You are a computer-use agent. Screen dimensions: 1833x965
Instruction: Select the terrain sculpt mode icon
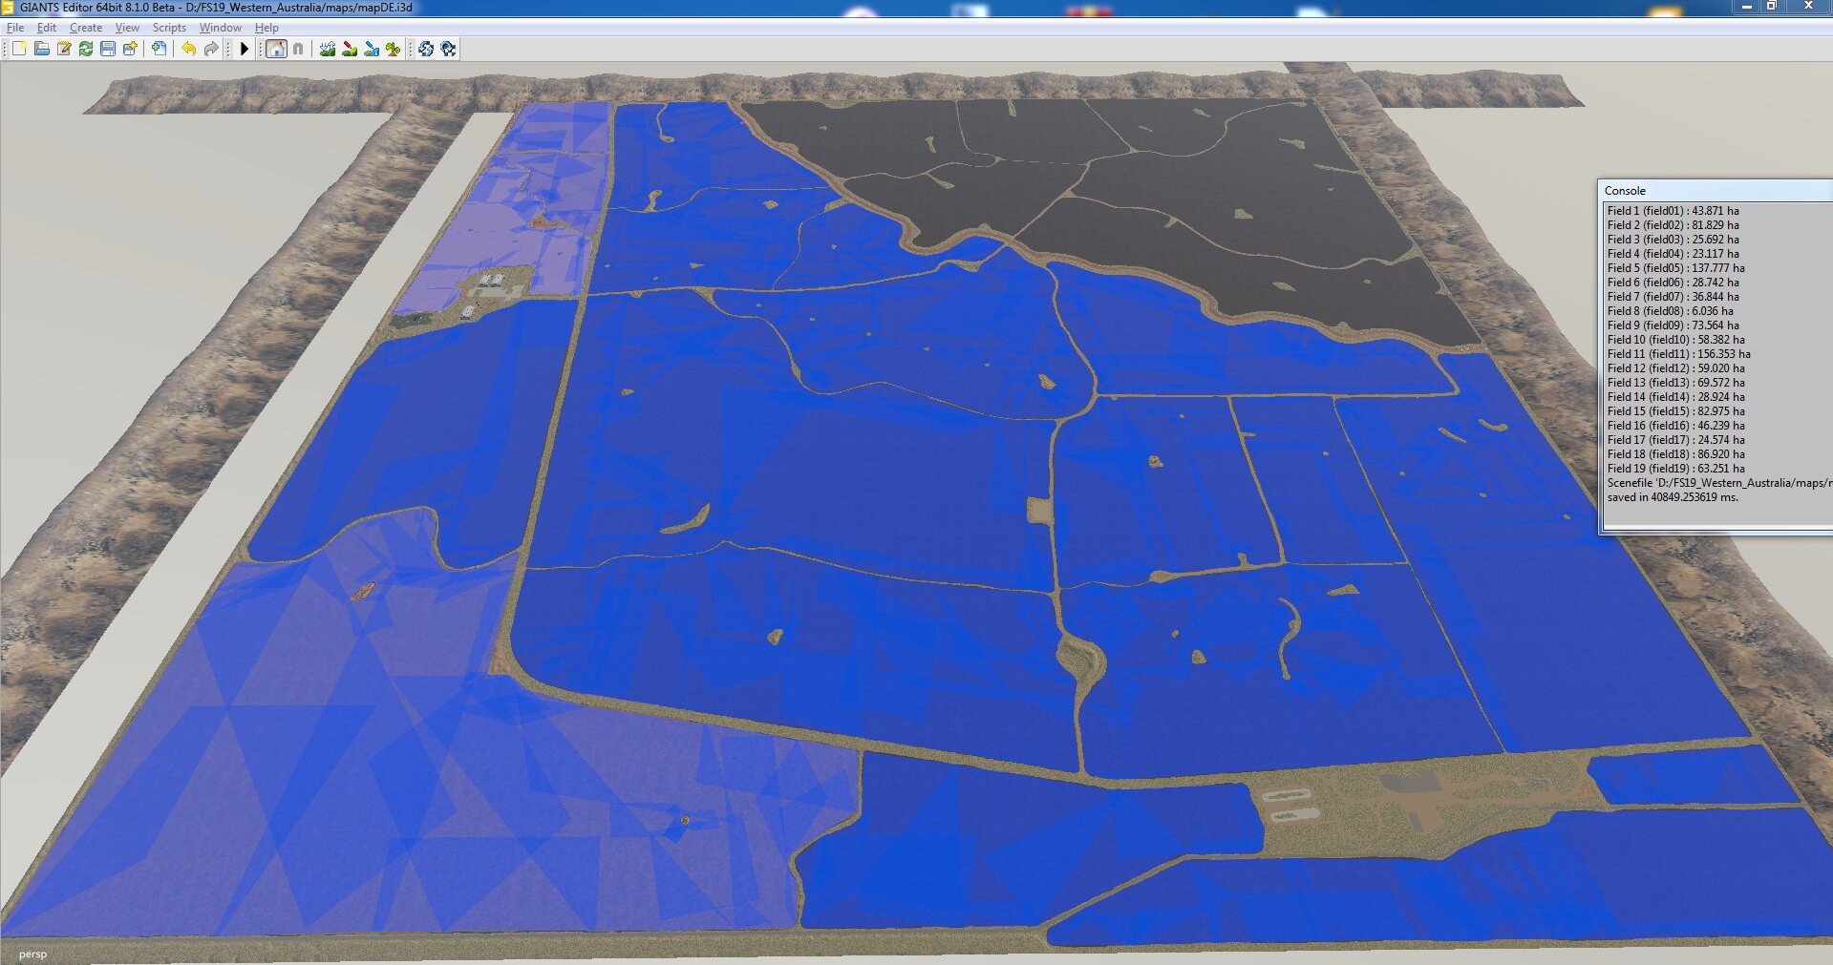click(328, 49)
